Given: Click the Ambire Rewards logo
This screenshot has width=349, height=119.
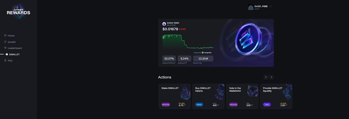Looking at the screenshot, I should [18, 12].
